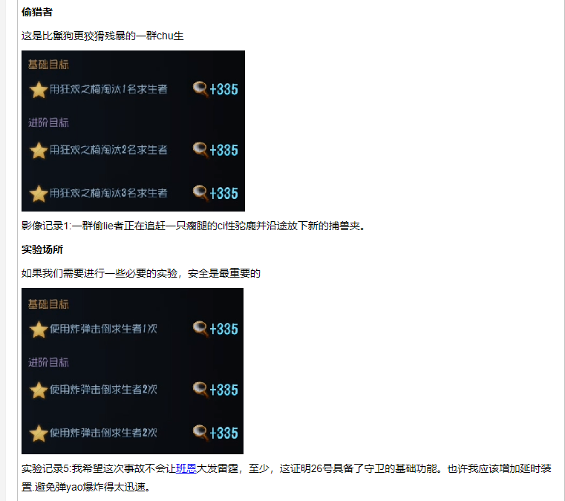Screen dimensions: 565x501
Task: Click magnifier icon for 击倒求生者1次 reward
Action: pyautogui.click(x=200, y=329)
